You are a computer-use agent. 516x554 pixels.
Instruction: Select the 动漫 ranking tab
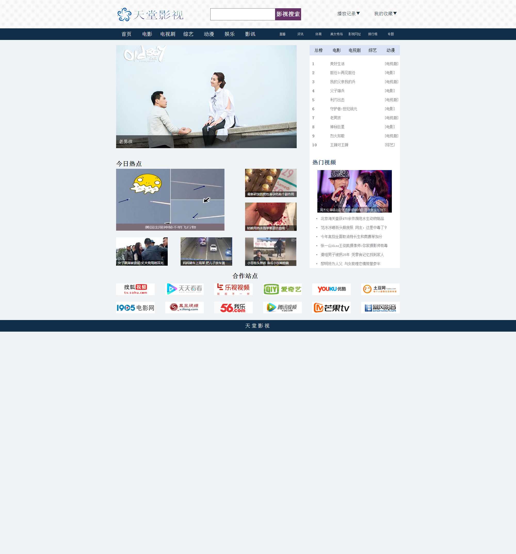pyautogui.click(x=390, y=51)
